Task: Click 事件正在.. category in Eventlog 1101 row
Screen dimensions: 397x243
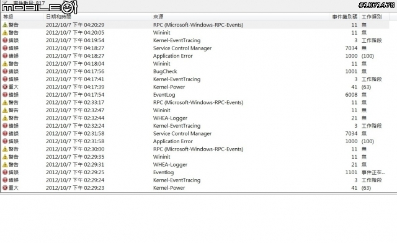Action: (373, 172)
